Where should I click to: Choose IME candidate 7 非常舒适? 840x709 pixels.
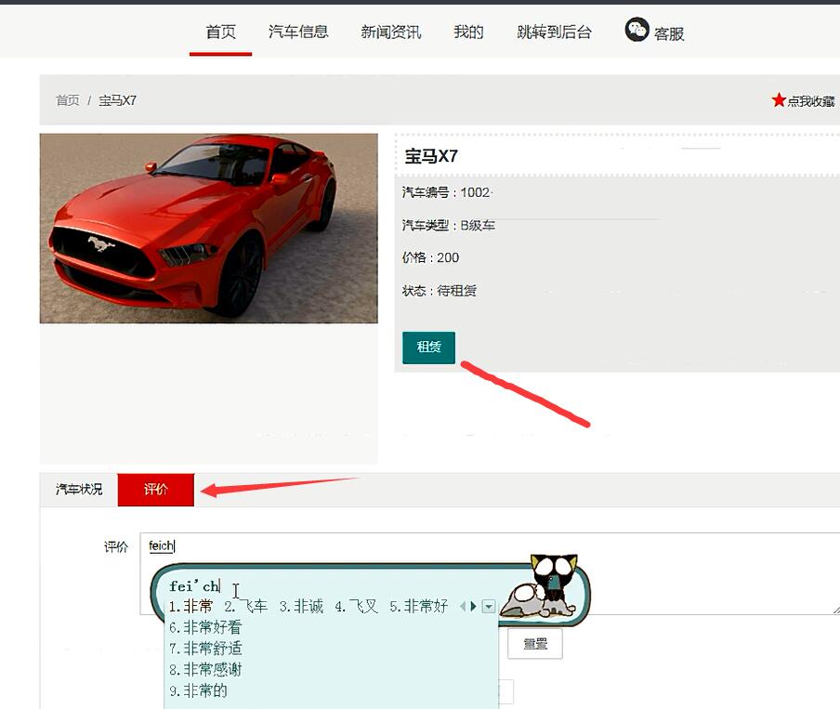pos(205,649)
